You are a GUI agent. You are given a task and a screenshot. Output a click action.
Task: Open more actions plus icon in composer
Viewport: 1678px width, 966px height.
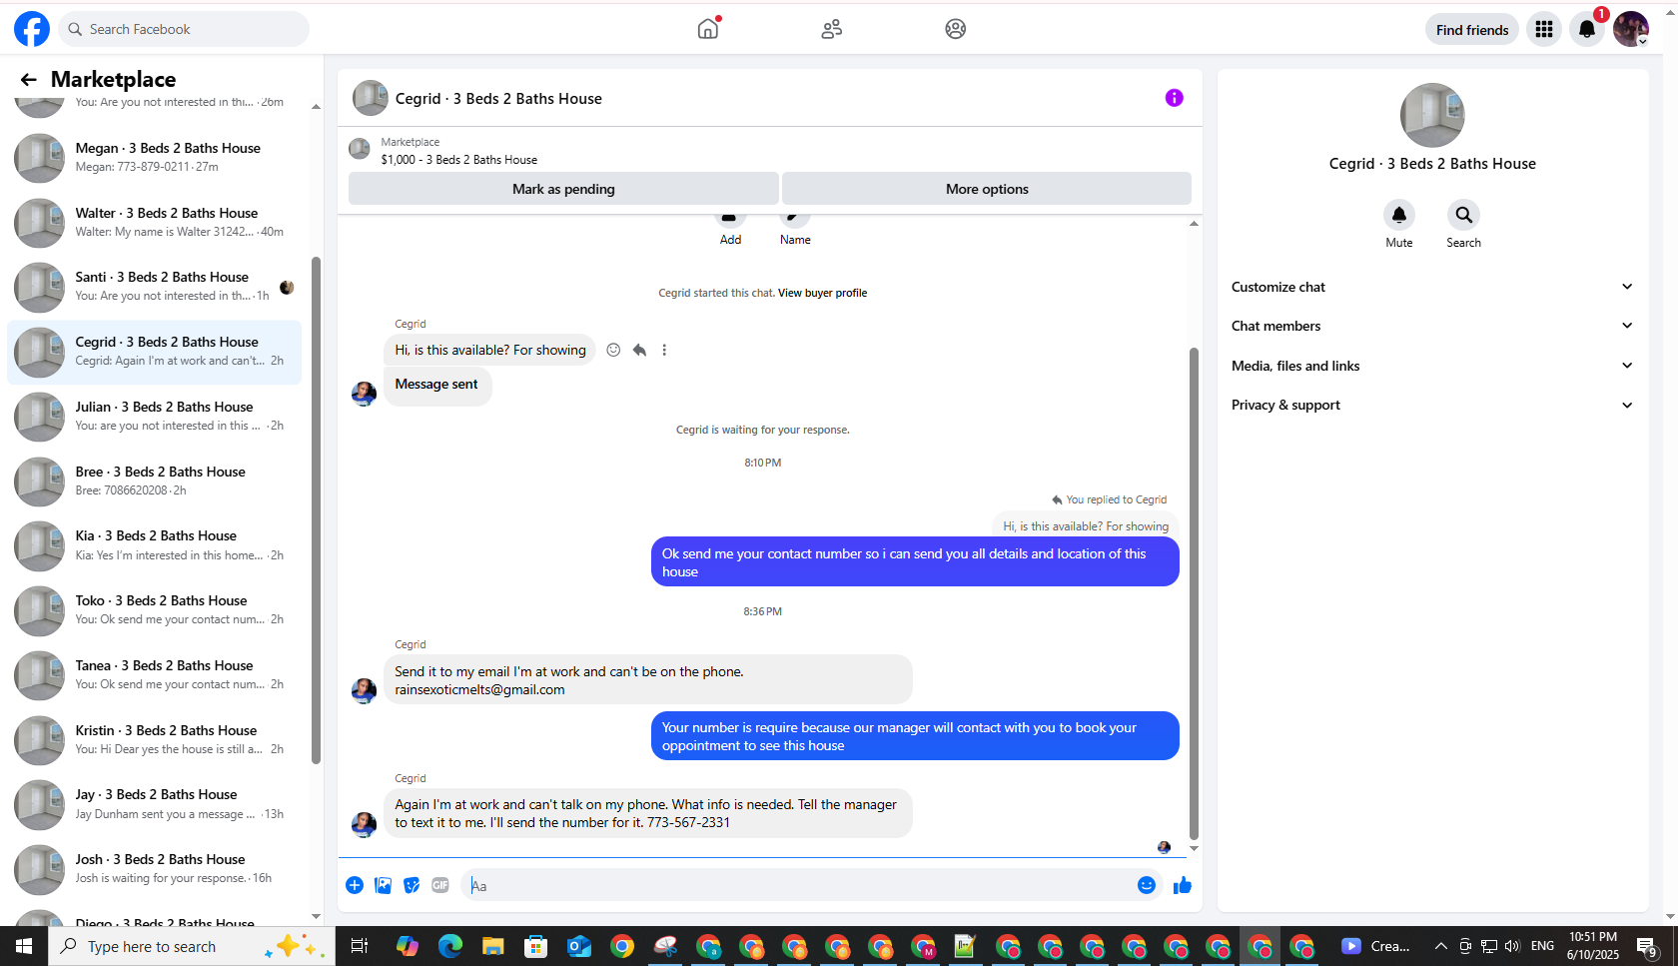point(355,885)
